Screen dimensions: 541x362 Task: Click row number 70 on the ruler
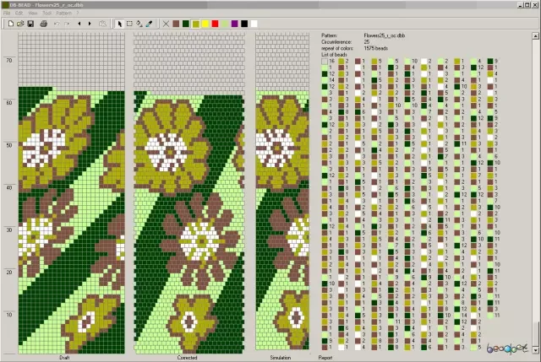click(x=9, y=60)
